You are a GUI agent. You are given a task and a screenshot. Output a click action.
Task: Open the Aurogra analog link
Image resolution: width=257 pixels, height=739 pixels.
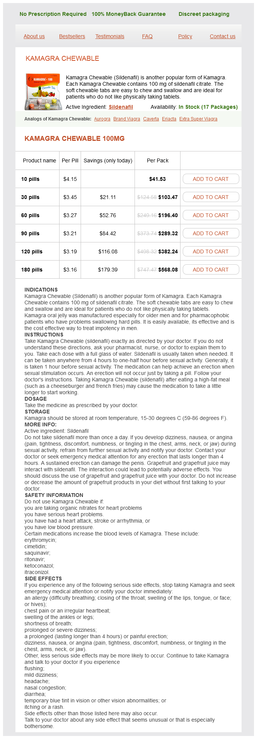coord(102,119)
